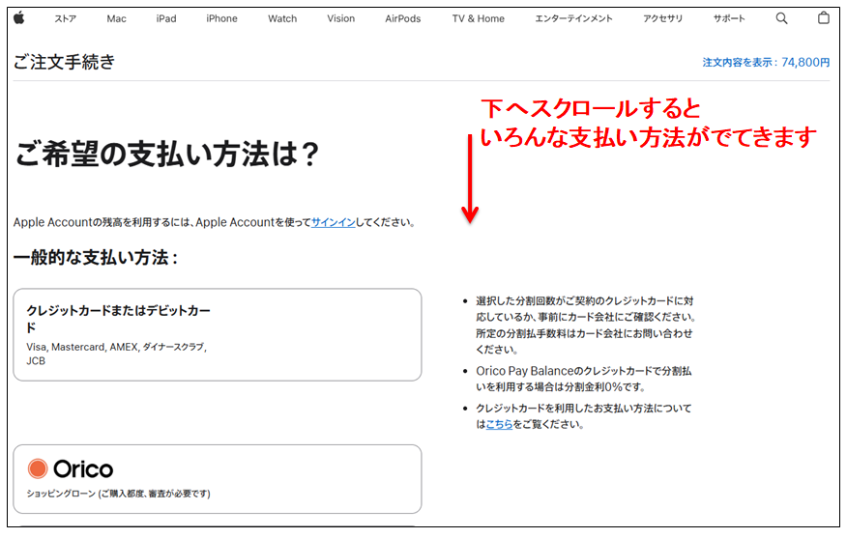The height and width of the screenshot is (538, 847).
Task: Open the AirPods menu item
Action: click(x=403, y=19)
